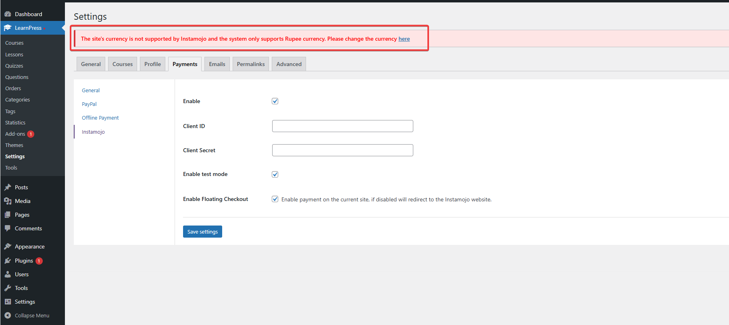Click the Collapse Menu arrow icon
The height and width of the screenshot is (325, 729).
tap(8, 315)
